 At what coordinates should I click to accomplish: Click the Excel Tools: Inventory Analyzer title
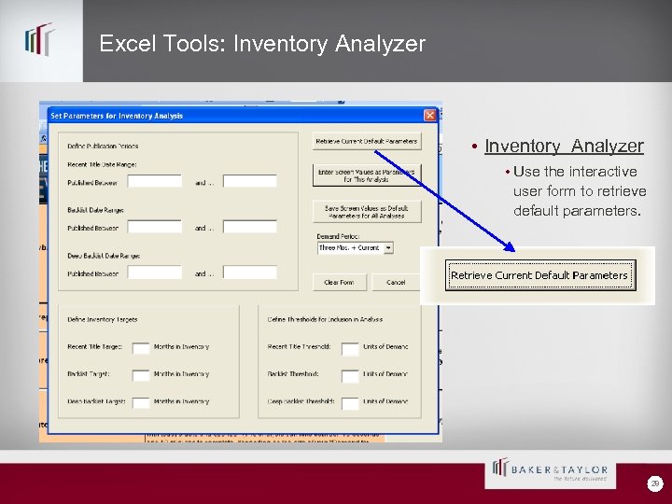coord(262,44)
